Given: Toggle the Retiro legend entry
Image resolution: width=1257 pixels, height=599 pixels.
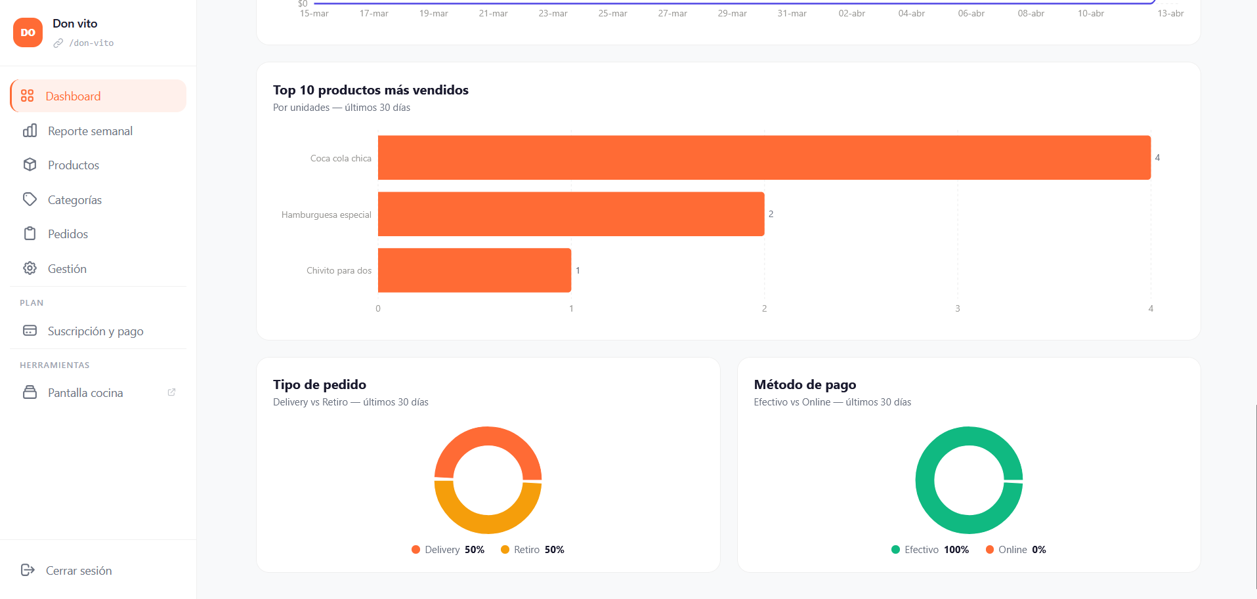Looking at the screenshot, I should coord(532,550).
